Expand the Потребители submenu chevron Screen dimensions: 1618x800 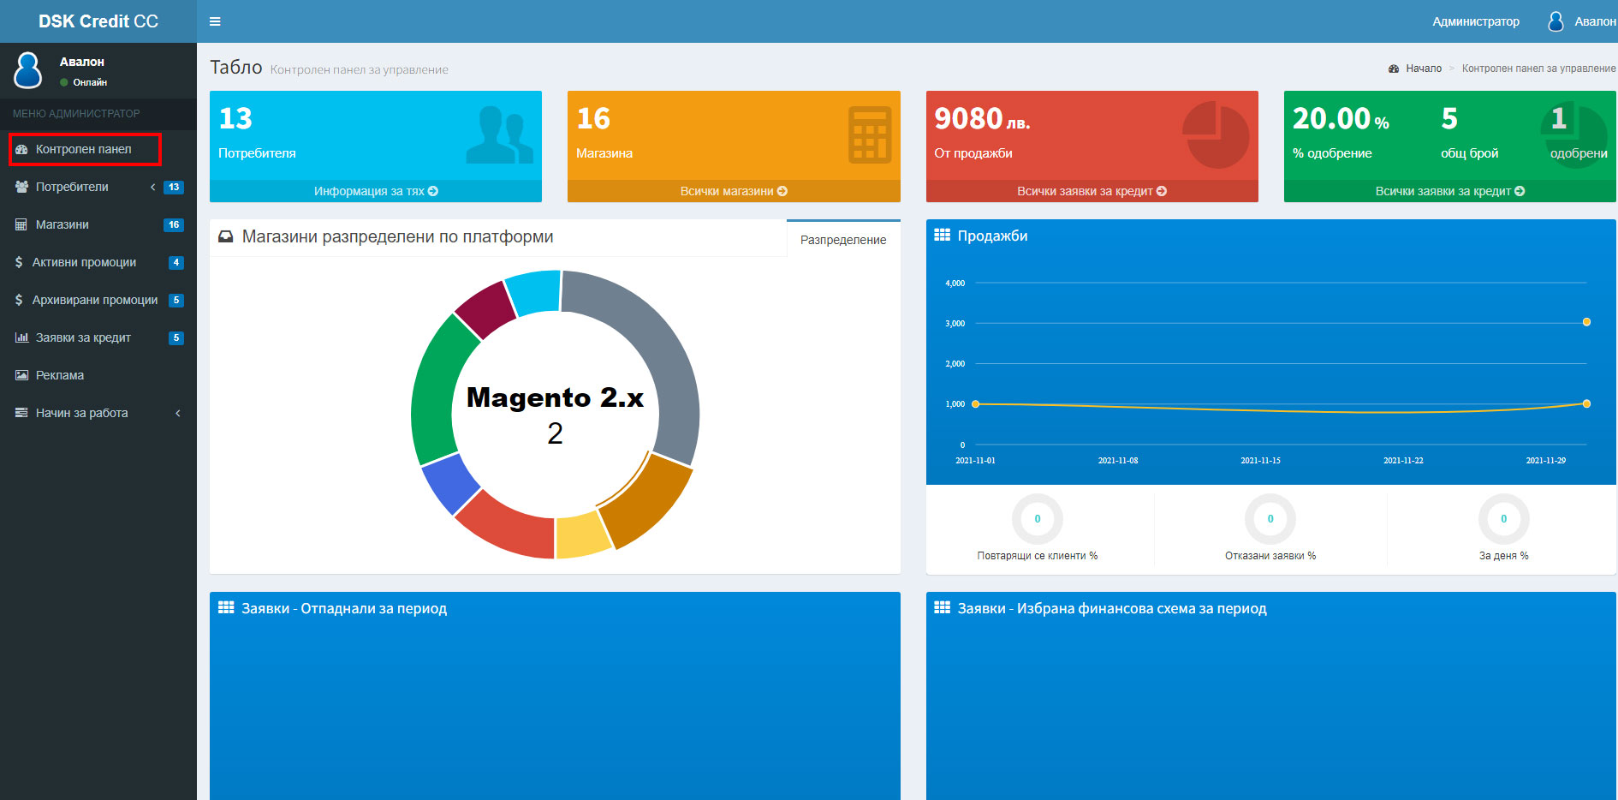(153, 187)
